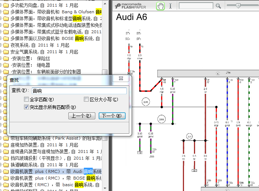Expand 安装位置: 继电器 tree node
Viewport: 259px width, 191px height.
pos(1,65)
